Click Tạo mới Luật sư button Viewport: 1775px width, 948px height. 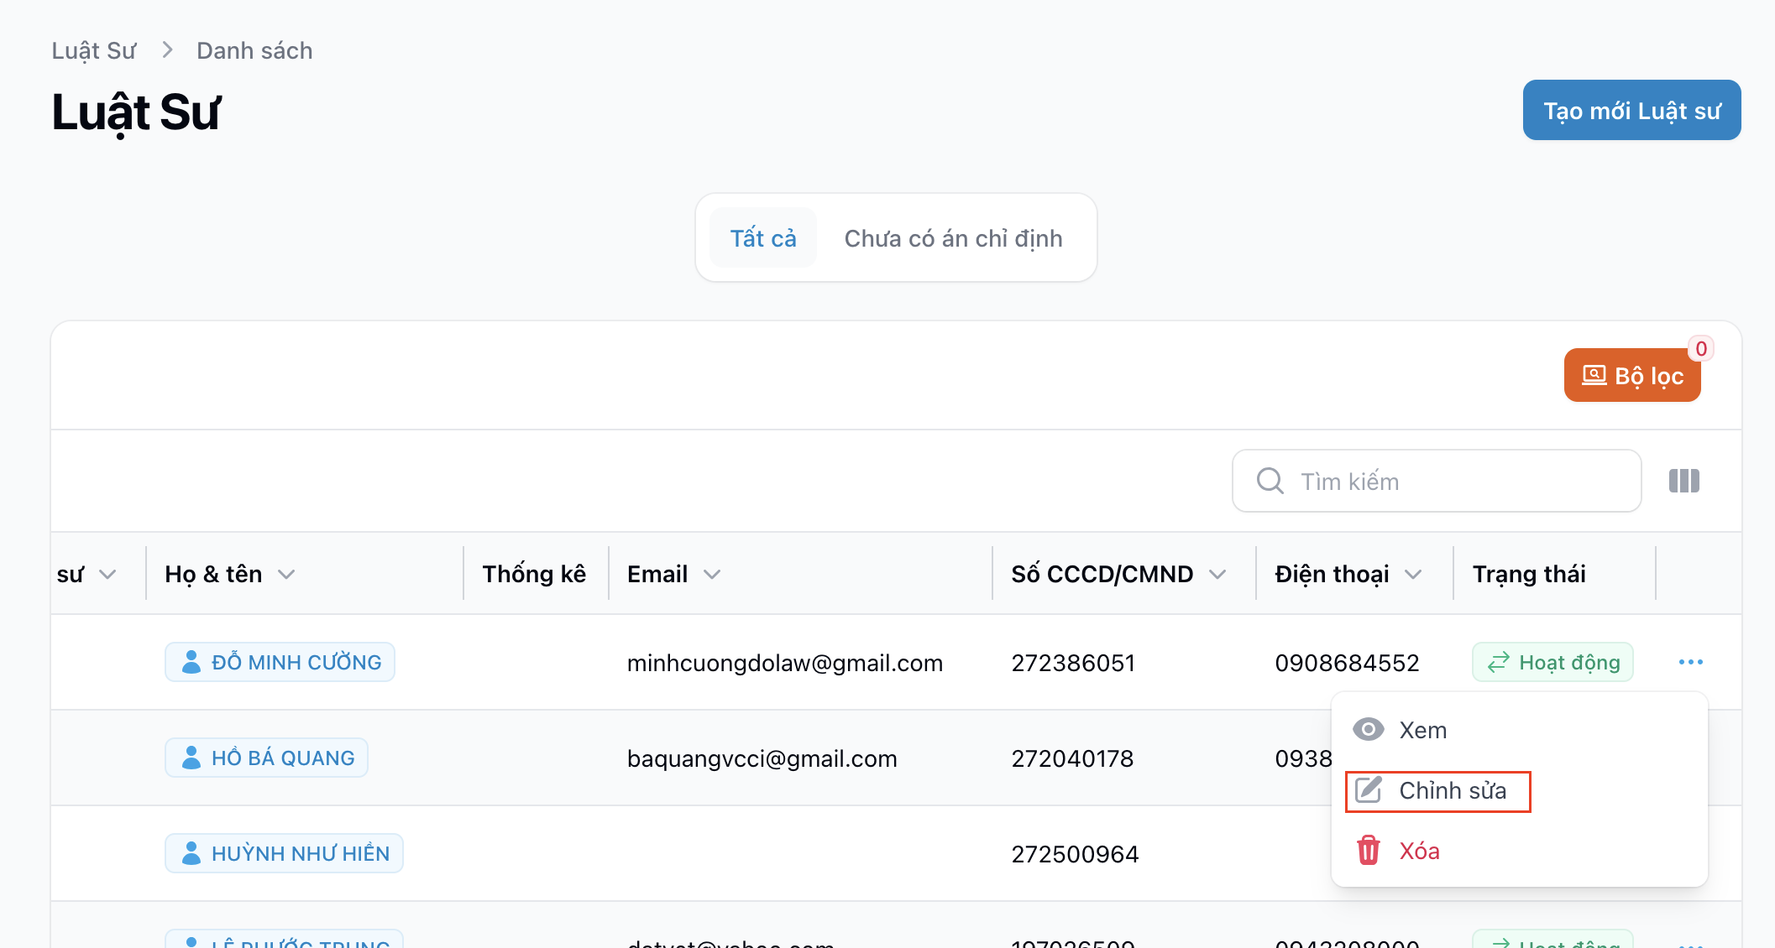(x=1631, y=110)
